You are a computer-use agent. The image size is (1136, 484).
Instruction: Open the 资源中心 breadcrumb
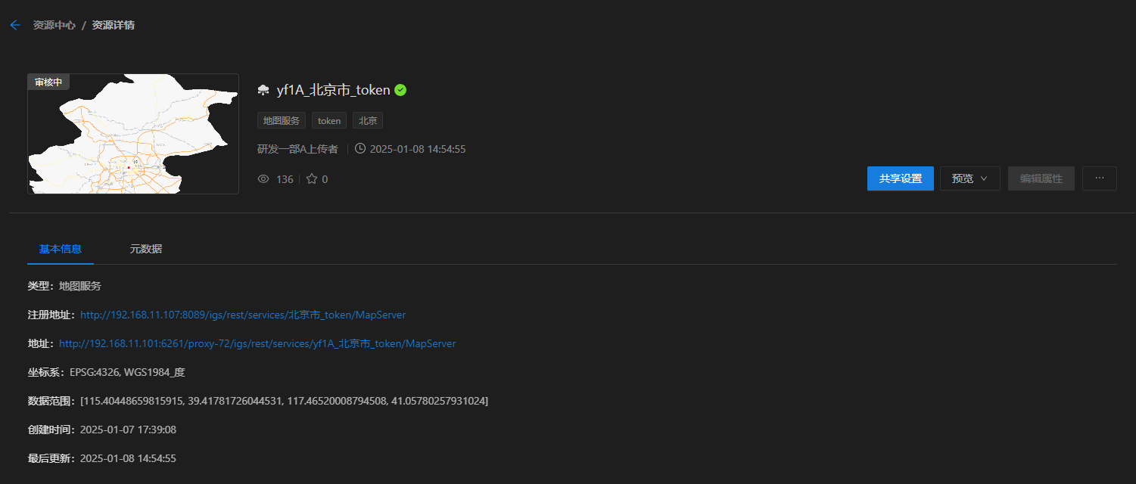point(54,25)
